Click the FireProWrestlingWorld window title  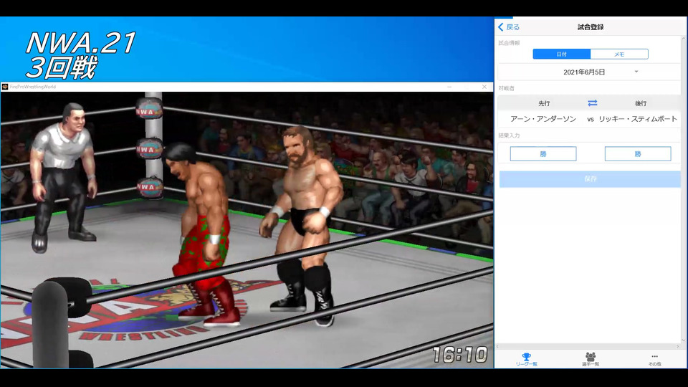33,87
